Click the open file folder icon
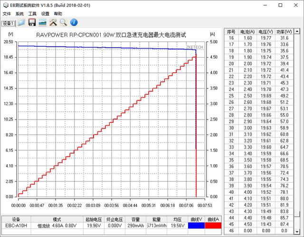The width and height of the screenshot is (304, 237). tap(21, 22)
